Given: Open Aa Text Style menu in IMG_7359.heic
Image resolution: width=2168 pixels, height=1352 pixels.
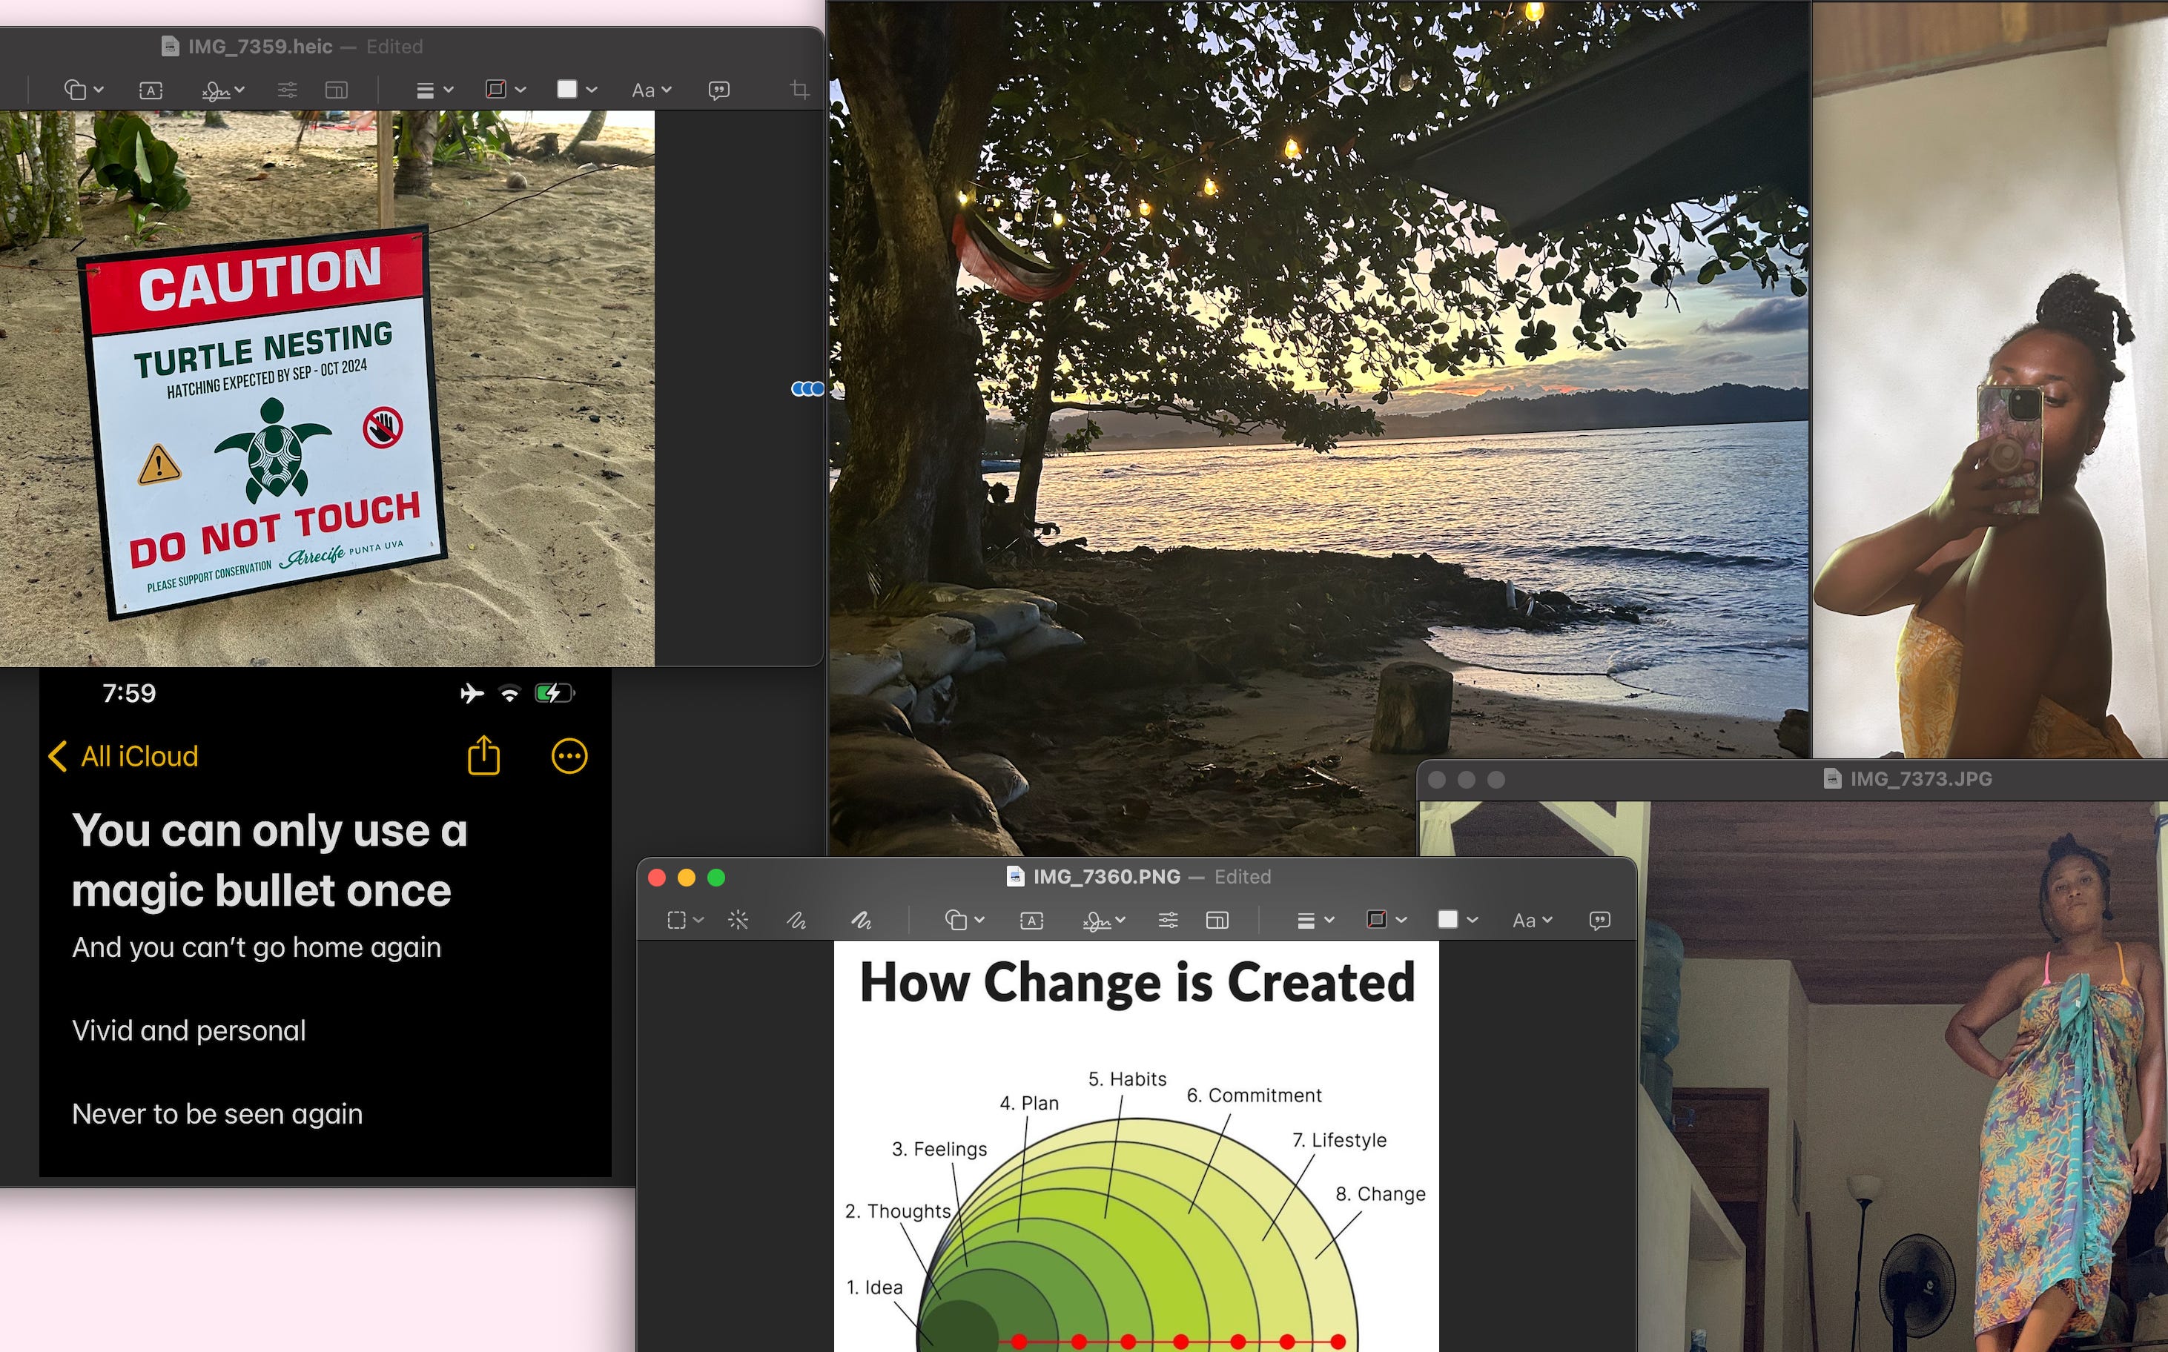Looking at the screenshot, I should pos(651,90).
